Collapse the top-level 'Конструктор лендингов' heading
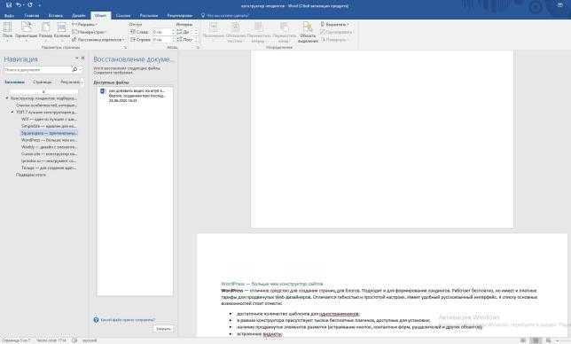 tap(7, 98)
